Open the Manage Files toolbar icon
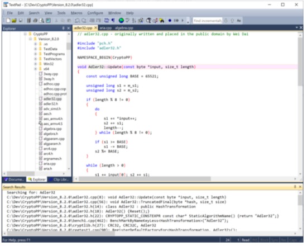This screenshot has width=307, height=246. [29, 20]
